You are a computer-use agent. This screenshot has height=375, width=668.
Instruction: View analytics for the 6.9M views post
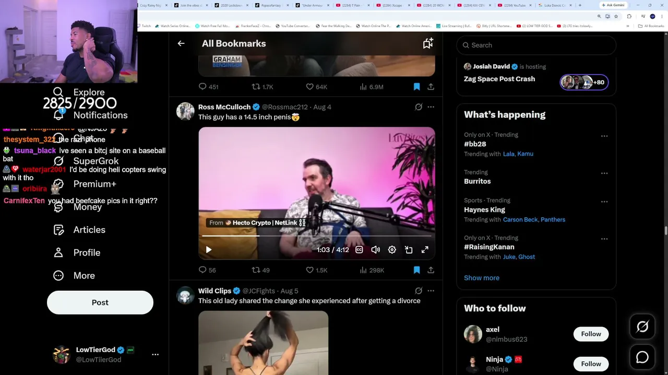(x=372, y=87)
